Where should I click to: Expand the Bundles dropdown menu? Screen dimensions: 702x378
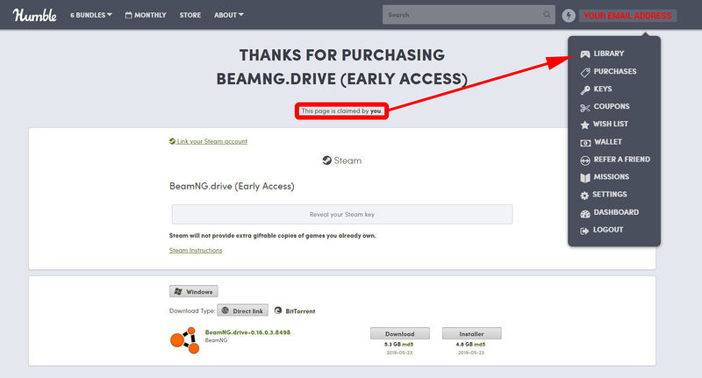tap(91, 15)
